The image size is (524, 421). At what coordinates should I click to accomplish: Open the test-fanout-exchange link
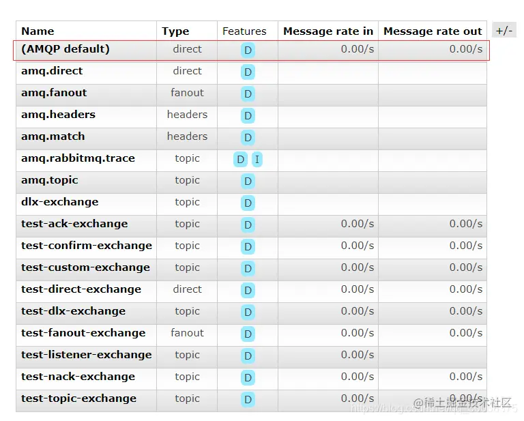point(83,333)
